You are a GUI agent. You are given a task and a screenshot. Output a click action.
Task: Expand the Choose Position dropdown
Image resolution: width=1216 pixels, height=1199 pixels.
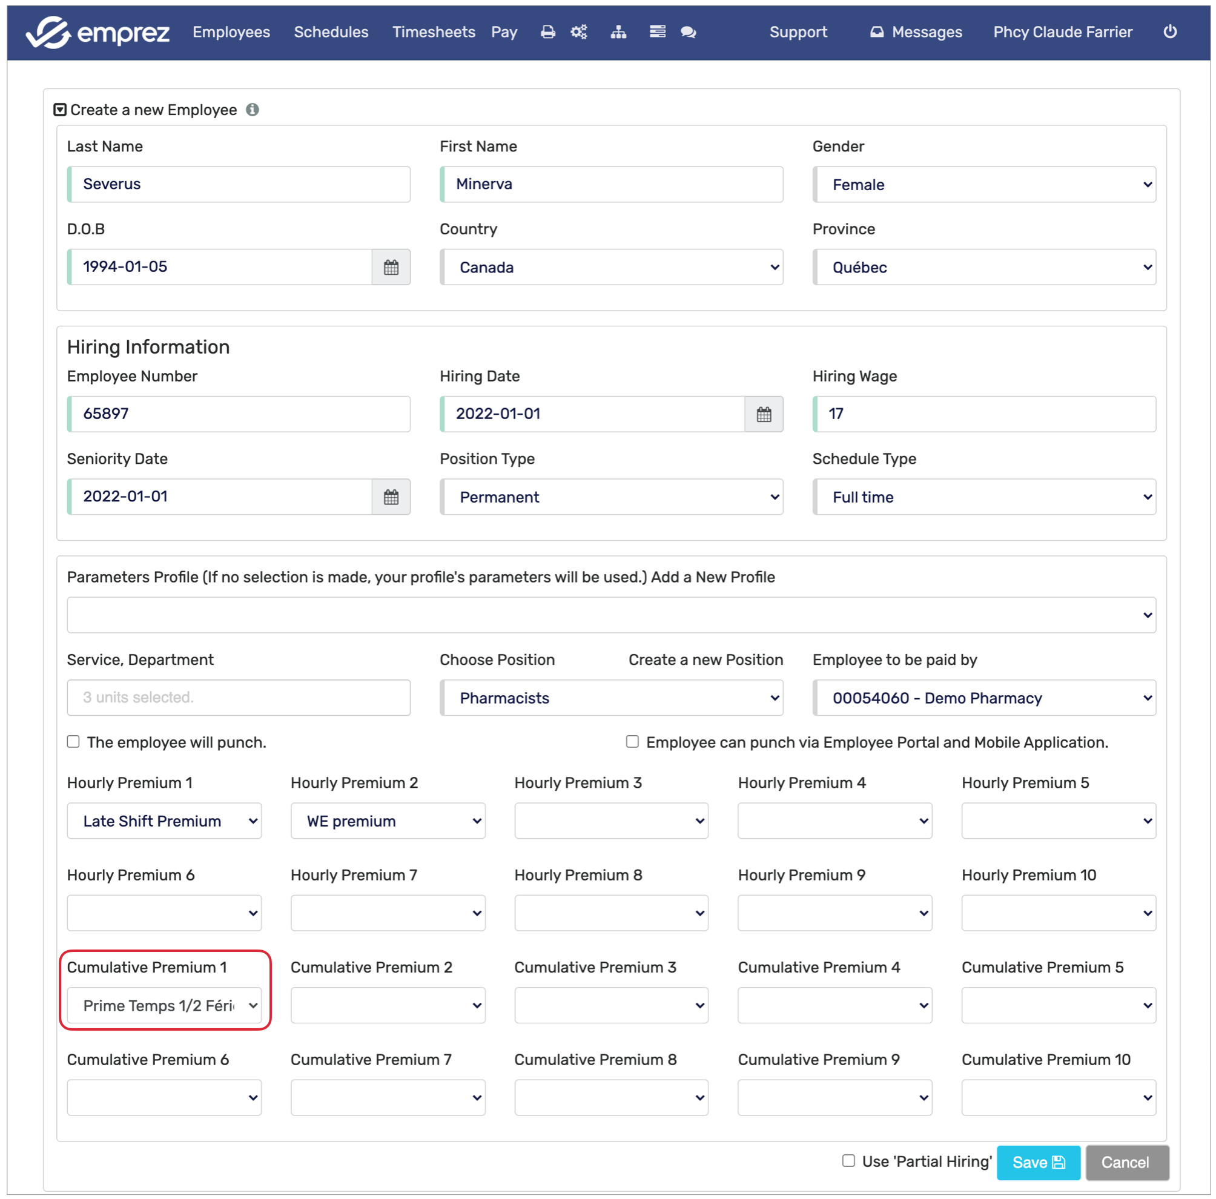pyautogui.click(x=611, y=698)
